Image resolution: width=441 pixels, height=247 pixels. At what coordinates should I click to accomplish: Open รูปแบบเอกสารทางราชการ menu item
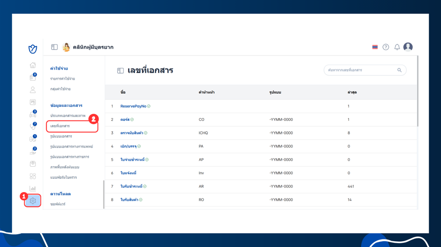(70, 157)
